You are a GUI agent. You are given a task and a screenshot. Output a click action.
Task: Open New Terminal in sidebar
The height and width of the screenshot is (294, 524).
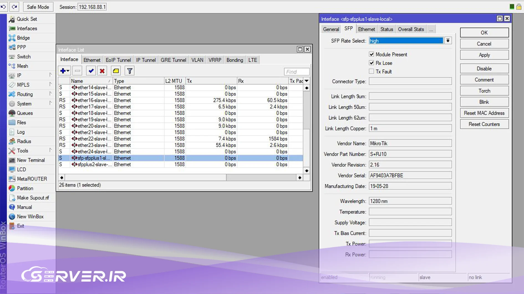click(x=30, y=160)
